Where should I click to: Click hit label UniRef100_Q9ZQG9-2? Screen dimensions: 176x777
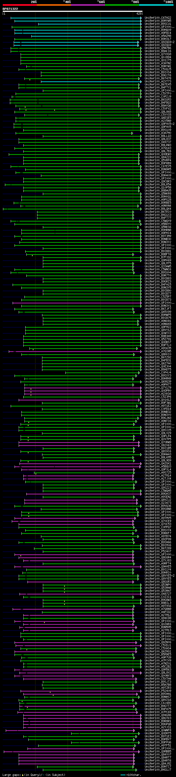click(x=159, y=42)
